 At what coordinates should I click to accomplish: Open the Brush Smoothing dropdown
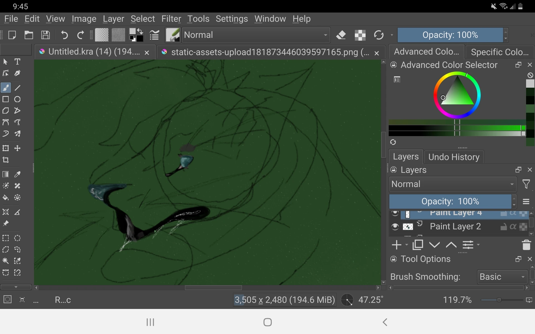pyautogui.click(x=501, y=276)
